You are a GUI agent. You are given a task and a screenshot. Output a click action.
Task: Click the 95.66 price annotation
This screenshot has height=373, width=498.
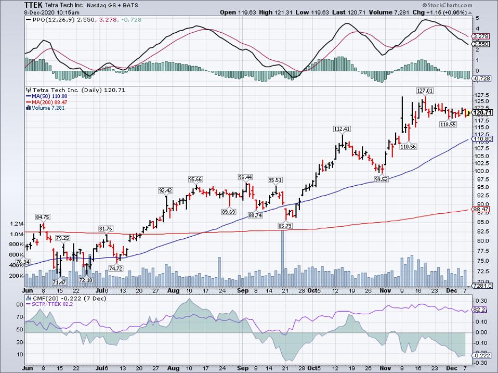pyautogui.click(x=195, y=179)
